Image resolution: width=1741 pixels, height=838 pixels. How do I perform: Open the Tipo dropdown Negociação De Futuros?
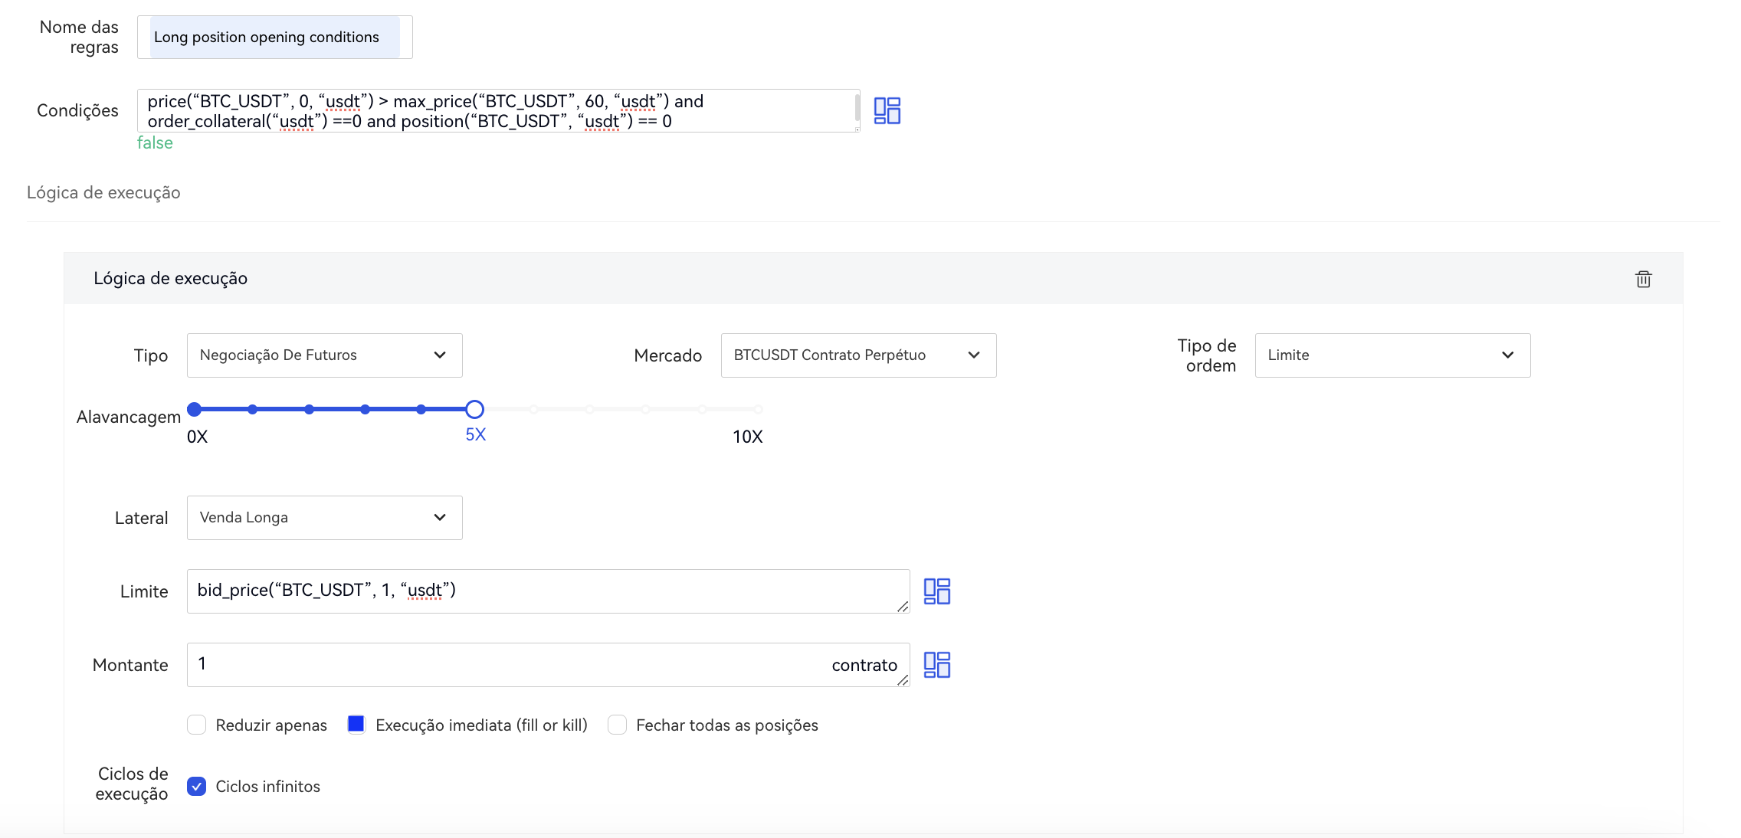(x=324, y=355)
